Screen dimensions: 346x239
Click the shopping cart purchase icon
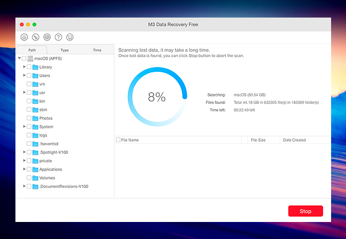pos(70,37)
